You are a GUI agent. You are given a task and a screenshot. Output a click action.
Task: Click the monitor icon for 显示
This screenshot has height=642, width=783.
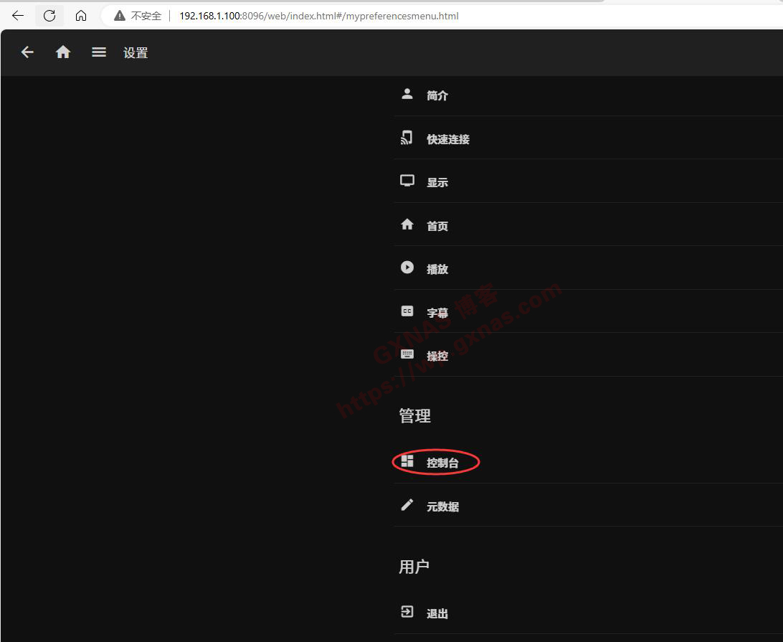click(407, 181)
